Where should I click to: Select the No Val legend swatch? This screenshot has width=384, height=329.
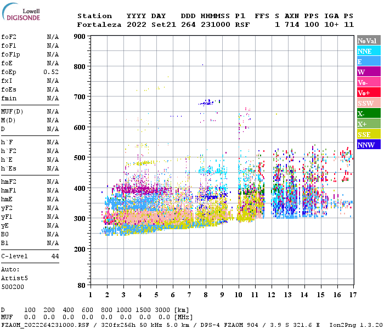(369, 41)
